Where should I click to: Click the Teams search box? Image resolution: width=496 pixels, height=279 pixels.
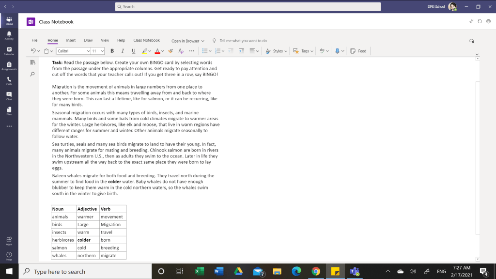coord(248,7)
